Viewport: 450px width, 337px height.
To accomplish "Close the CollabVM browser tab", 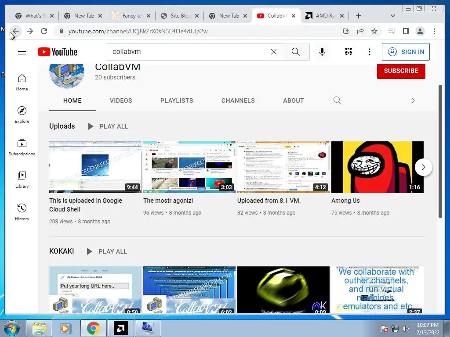I will pos(294,16).
